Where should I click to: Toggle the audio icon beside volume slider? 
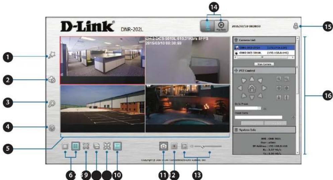pyautogui.click(x=184, y=146)
